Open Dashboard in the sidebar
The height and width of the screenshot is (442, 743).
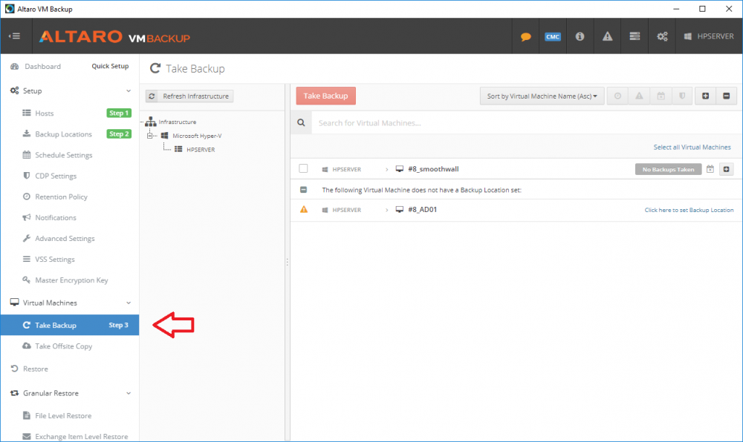pos(42,67)
